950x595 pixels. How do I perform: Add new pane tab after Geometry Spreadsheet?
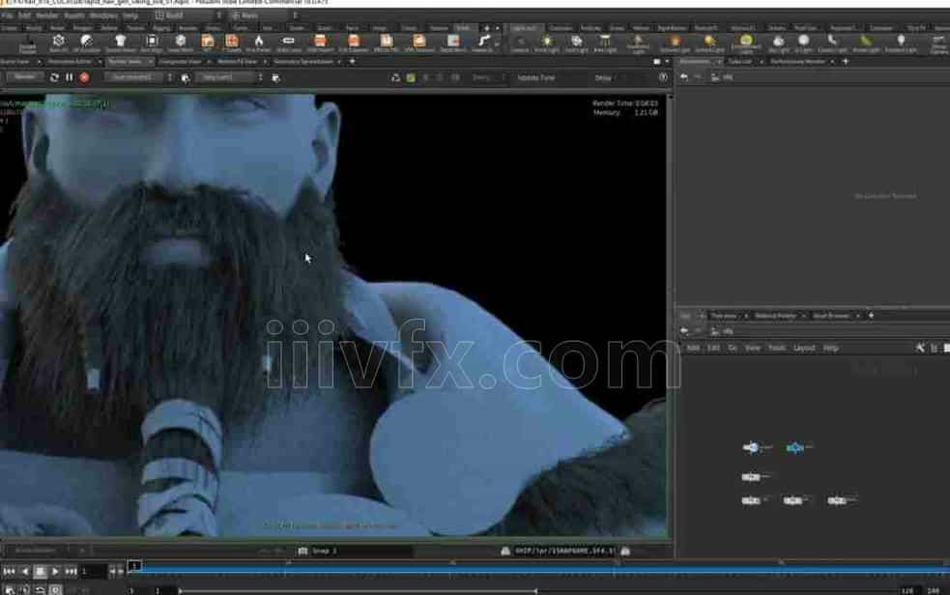[x=352, y=61]
